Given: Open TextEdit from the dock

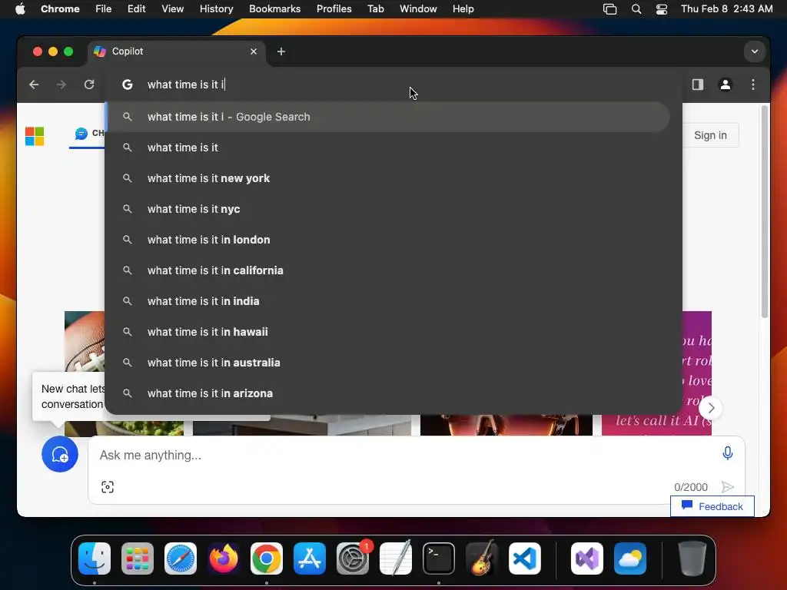Looking at the screenshot, I should [396, 559].
